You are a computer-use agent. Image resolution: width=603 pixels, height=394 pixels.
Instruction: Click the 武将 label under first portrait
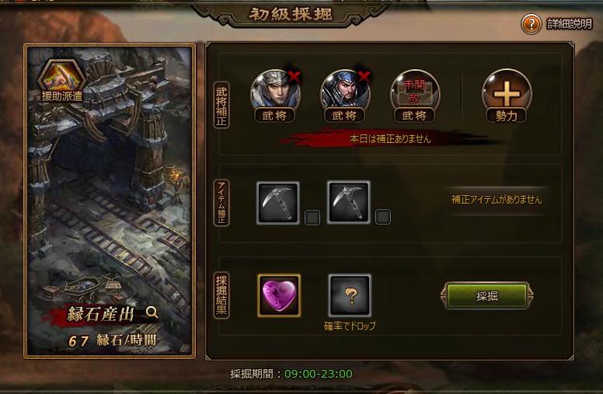coord(274,116)
